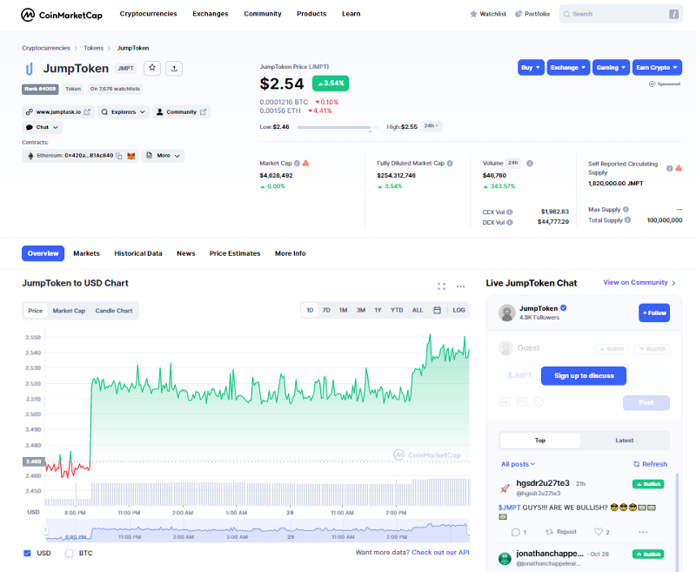Expand the Explorers dropdown
Screen dimensions: 696x572
[123, 112]
